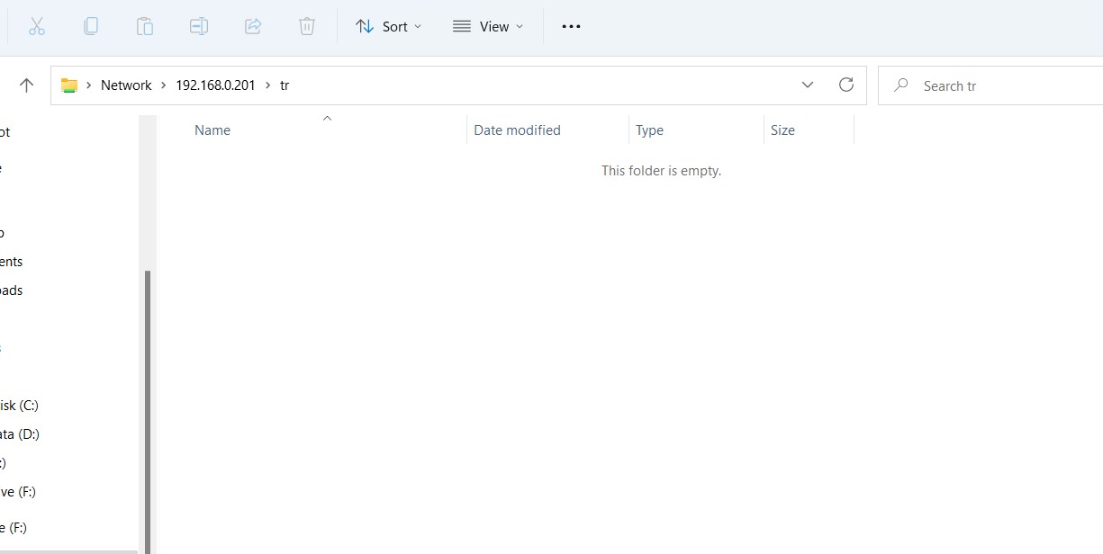
Task: Click the Paste clipboard icon
Action: coord(145,27)
